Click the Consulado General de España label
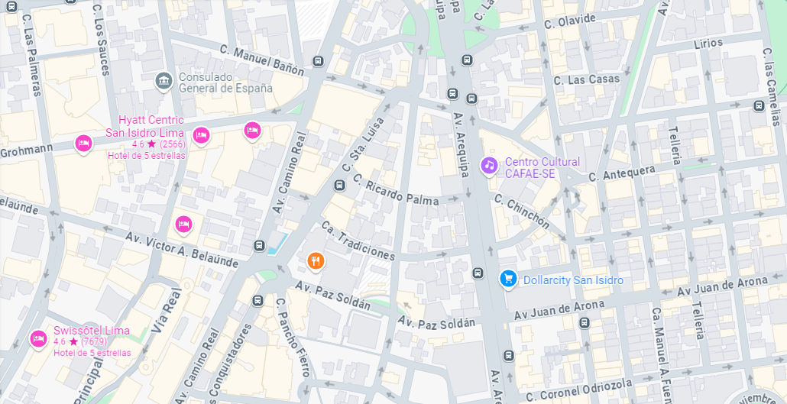The image size is (787, 404). point(225,82)
